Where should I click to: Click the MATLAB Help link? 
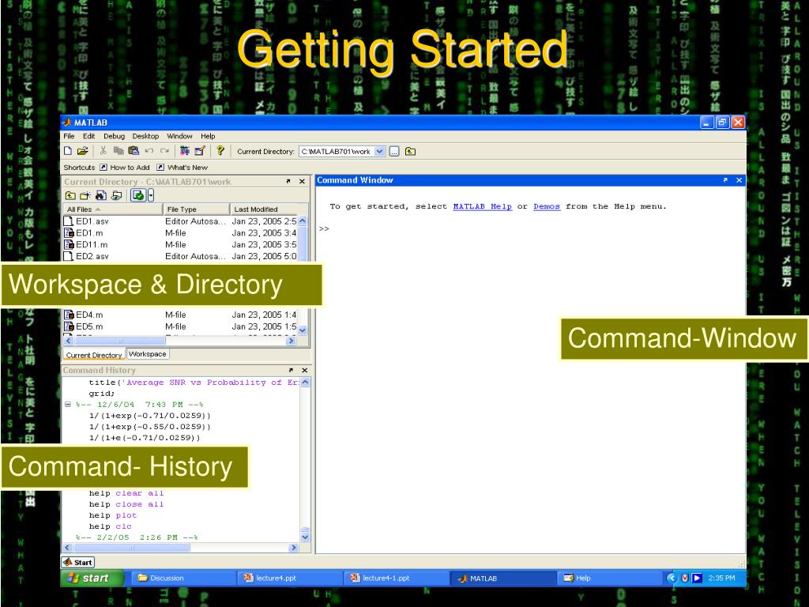(x=483, y=206)
